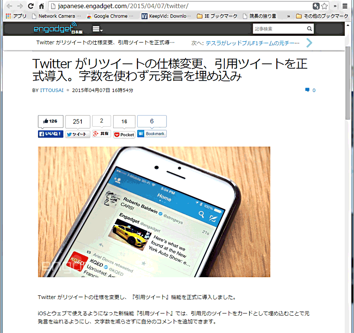The width and height of the screenshot is (354, 333).
Task: Reload the page with the refresh icon
Action: pyautogui.click(x=31, y=6)
